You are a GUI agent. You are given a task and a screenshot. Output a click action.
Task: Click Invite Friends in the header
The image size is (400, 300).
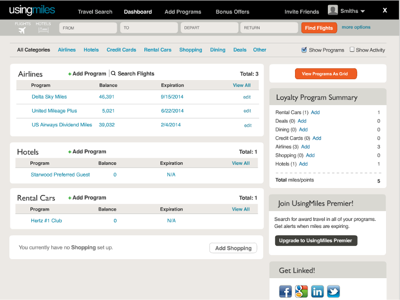(x=302, y=12)
